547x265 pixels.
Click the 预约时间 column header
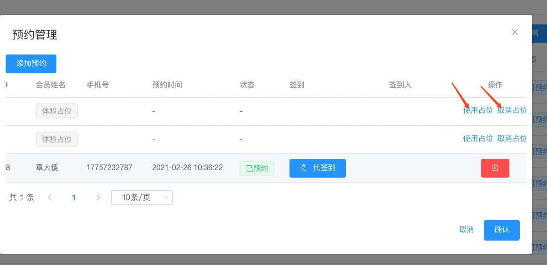(x=167, y=85)
